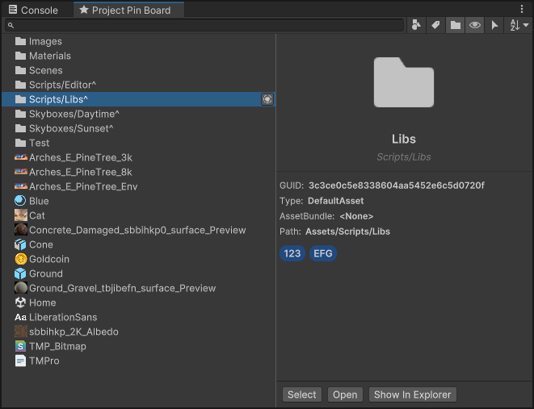Select the Arches_E_PineTree_3k item name
This screenshot has width=534, height=409.
click(81, 157)
